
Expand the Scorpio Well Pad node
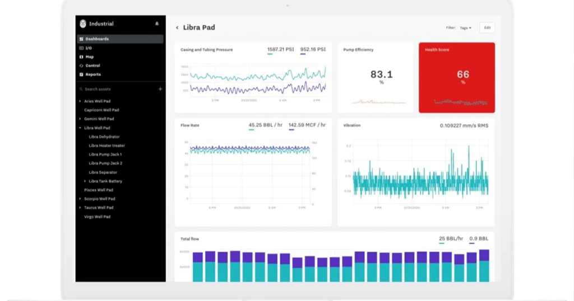(x=80, y=199)
